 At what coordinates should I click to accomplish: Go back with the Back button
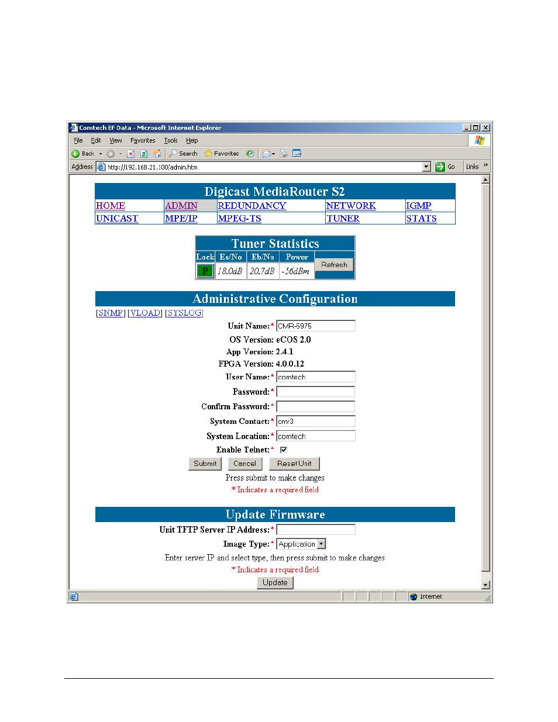[83, 154]
